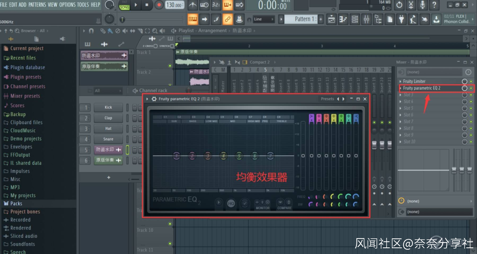477x254 pixels.
Task: Expand the channel rack All filter dropdown
Action: click(107, 91)
